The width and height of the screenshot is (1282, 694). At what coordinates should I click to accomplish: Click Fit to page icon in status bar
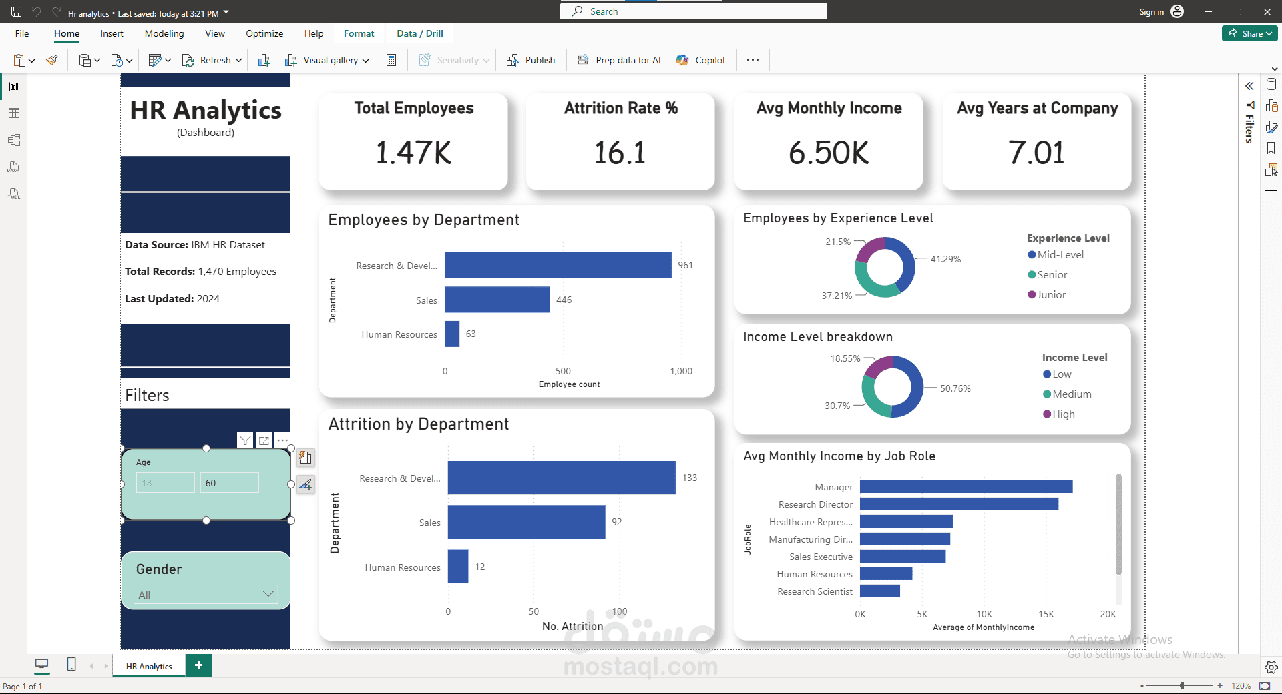pyautogui.click(x=1265, y=686)
